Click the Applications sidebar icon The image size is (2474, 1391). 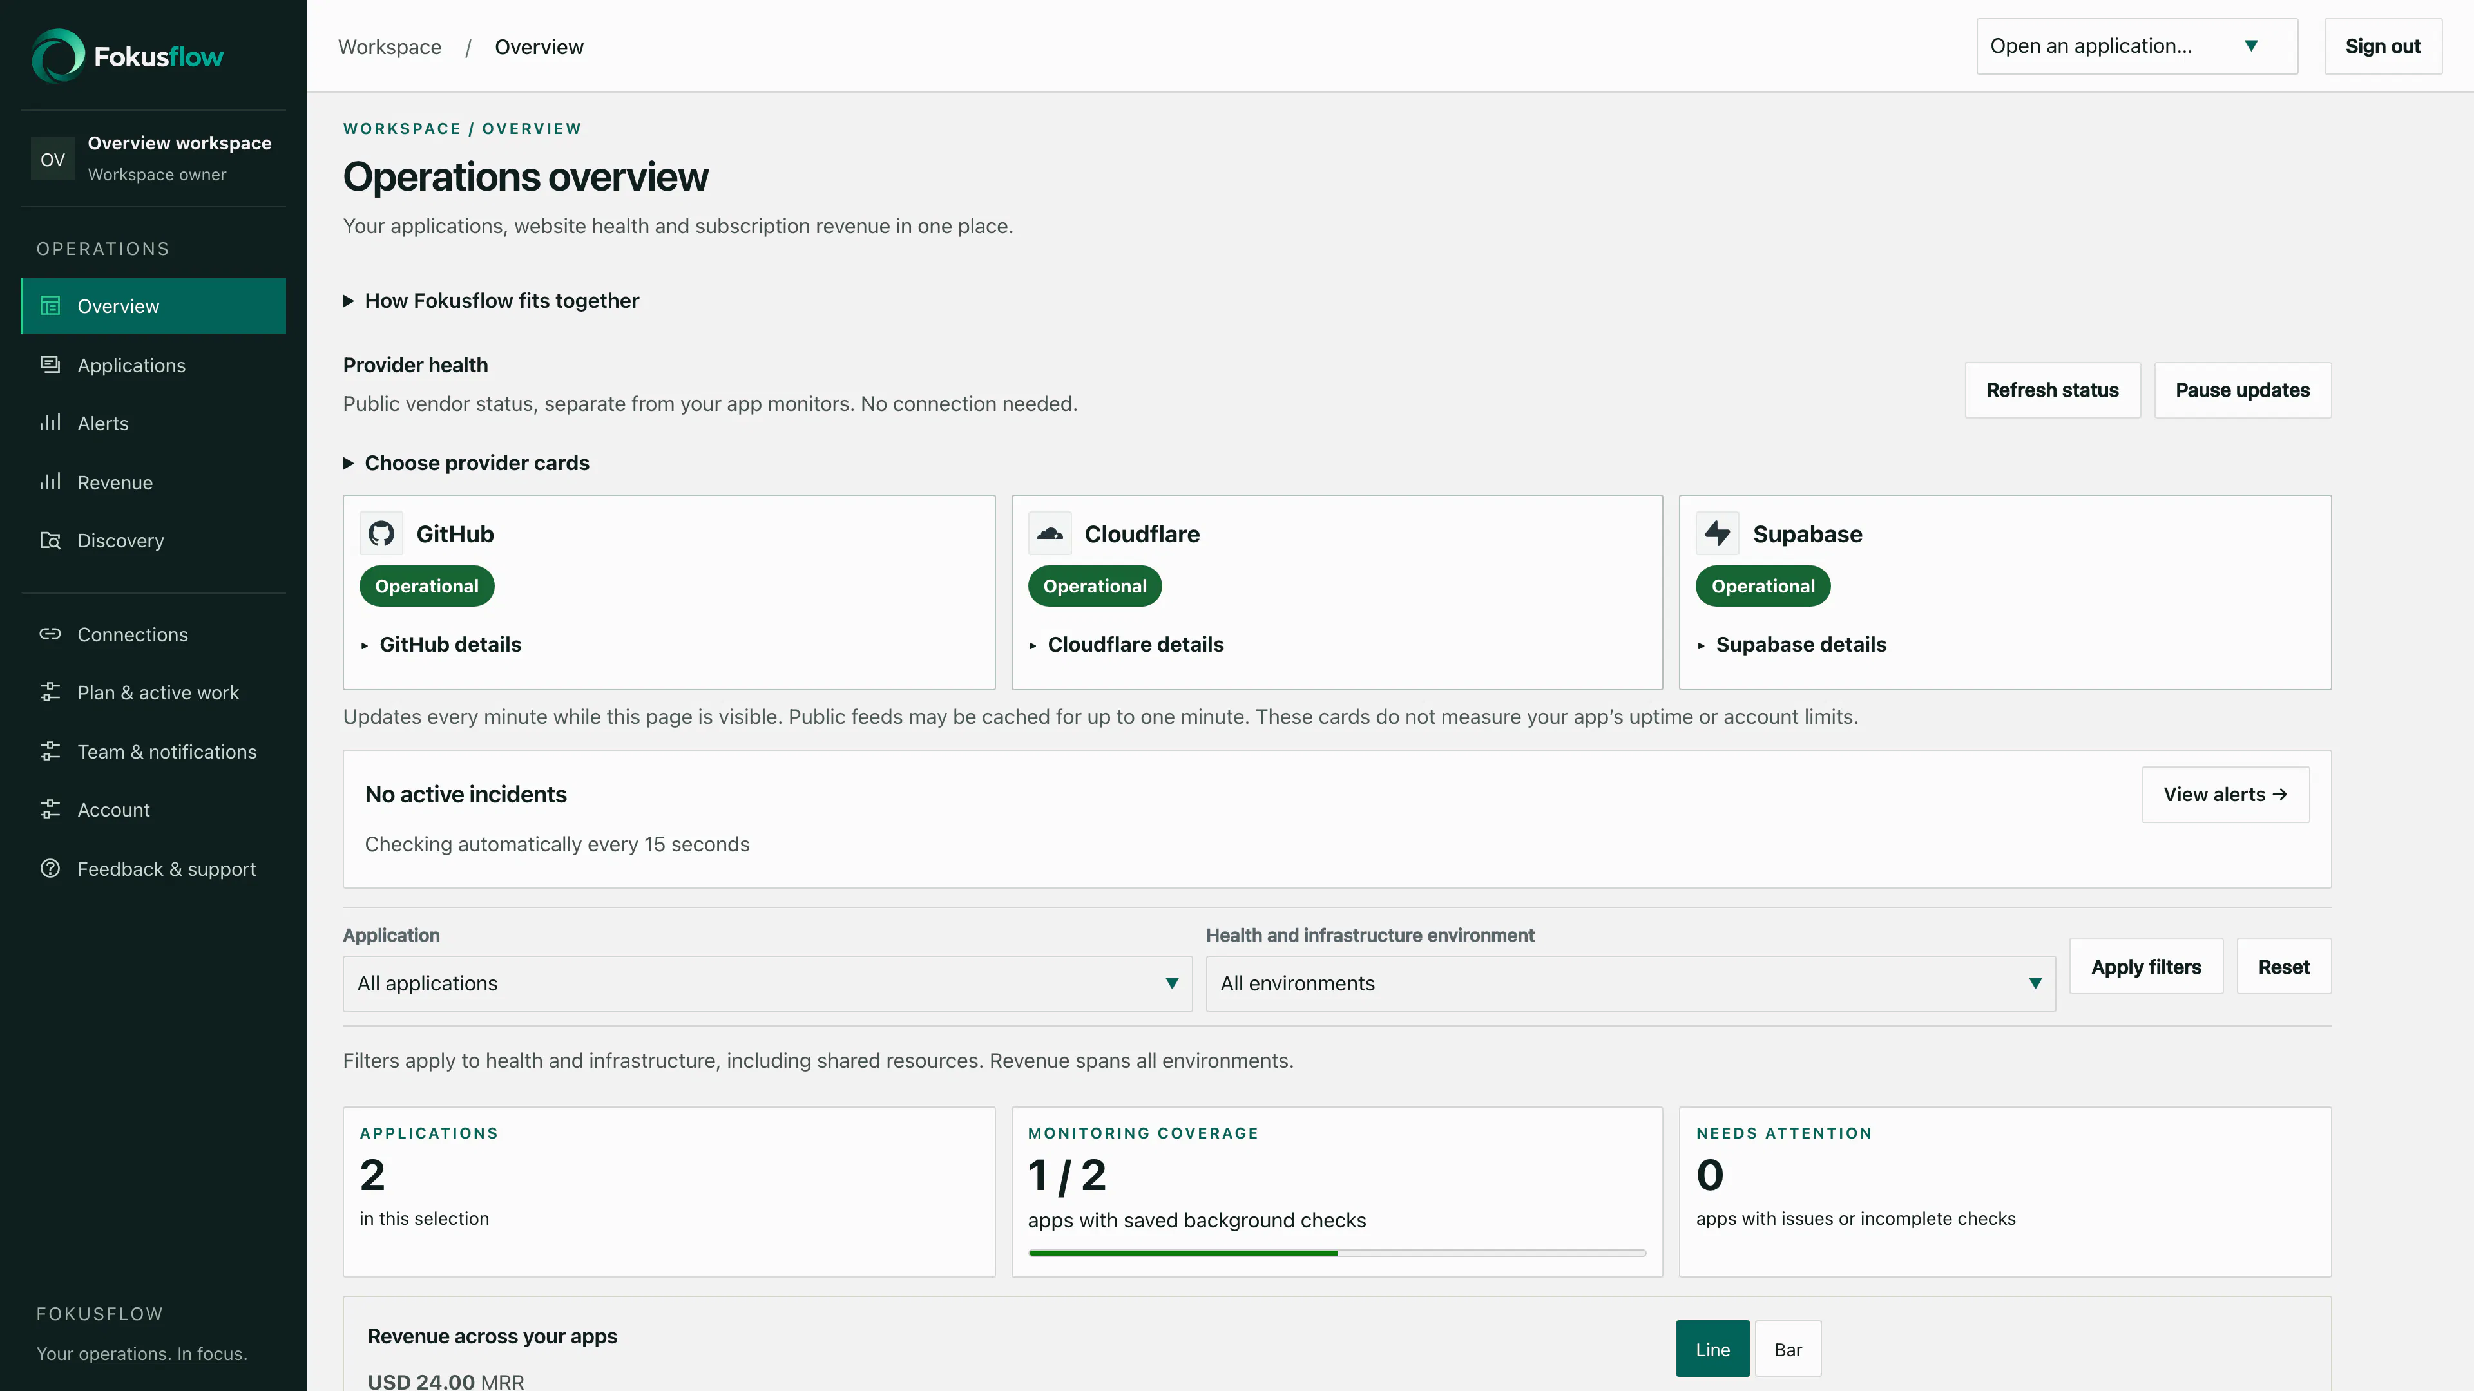(50, 364)
